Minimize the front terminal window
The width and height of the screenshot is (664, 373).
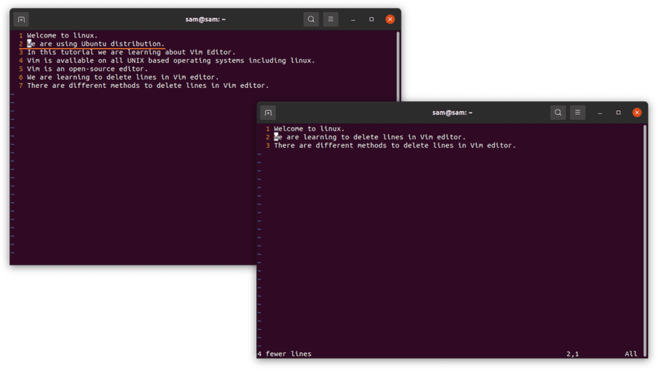point(599,112)
